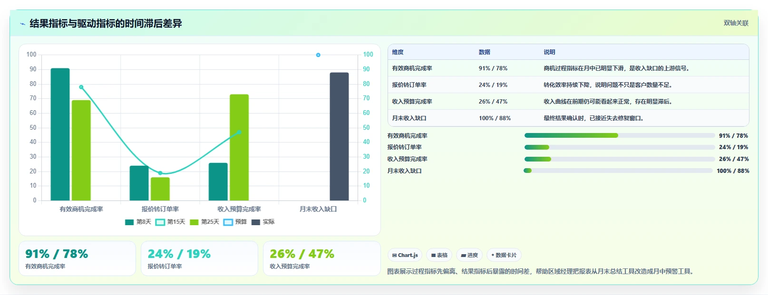Click the line point above 有效商机完成率
The height and width of the screenshot is (295, 768).
click(81, 87)
